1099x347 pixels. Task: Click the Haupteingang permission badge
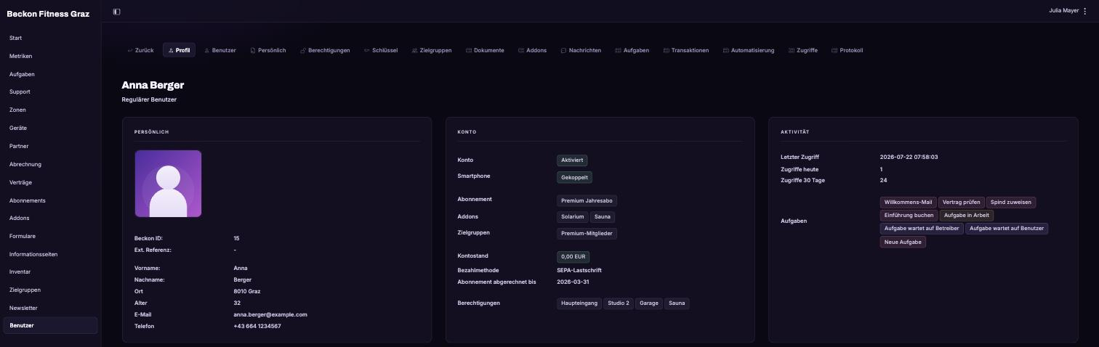(x=579, y=303)
